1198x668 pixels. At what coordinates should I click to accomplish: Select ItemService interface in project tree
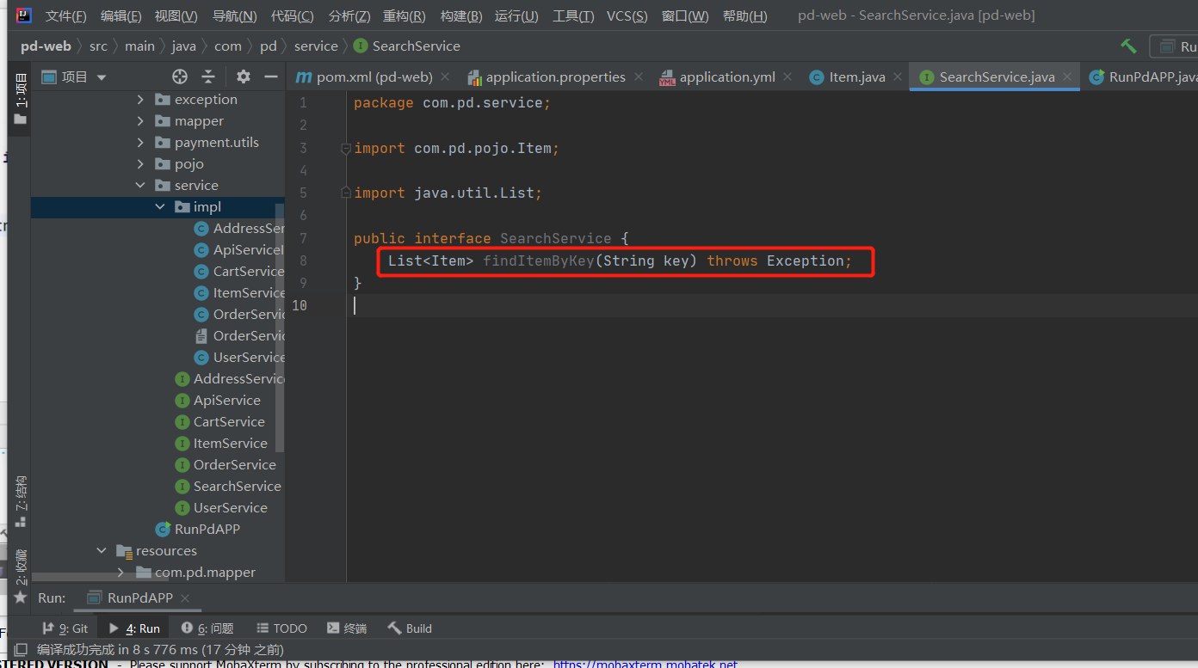221,444
